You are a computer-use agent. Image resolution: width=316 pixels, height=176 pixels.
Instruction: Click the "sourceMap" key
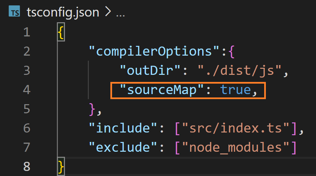162,90
